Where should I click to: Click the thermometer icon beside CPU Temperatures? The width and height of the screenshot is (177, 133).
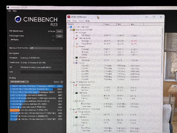point(76,38)
